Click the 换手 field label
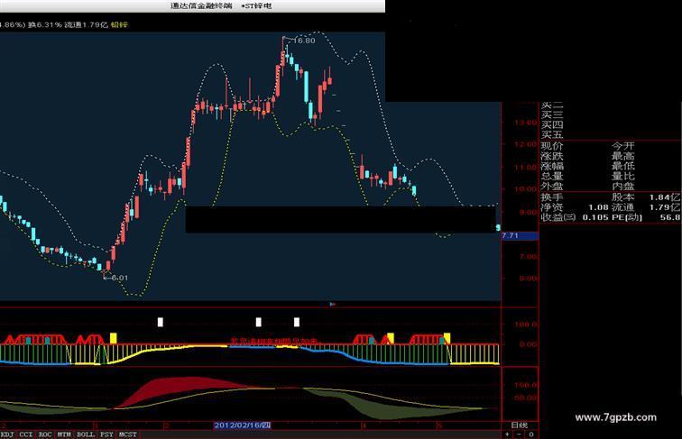This screenshot has height=439, width=682. click(552, 197)
